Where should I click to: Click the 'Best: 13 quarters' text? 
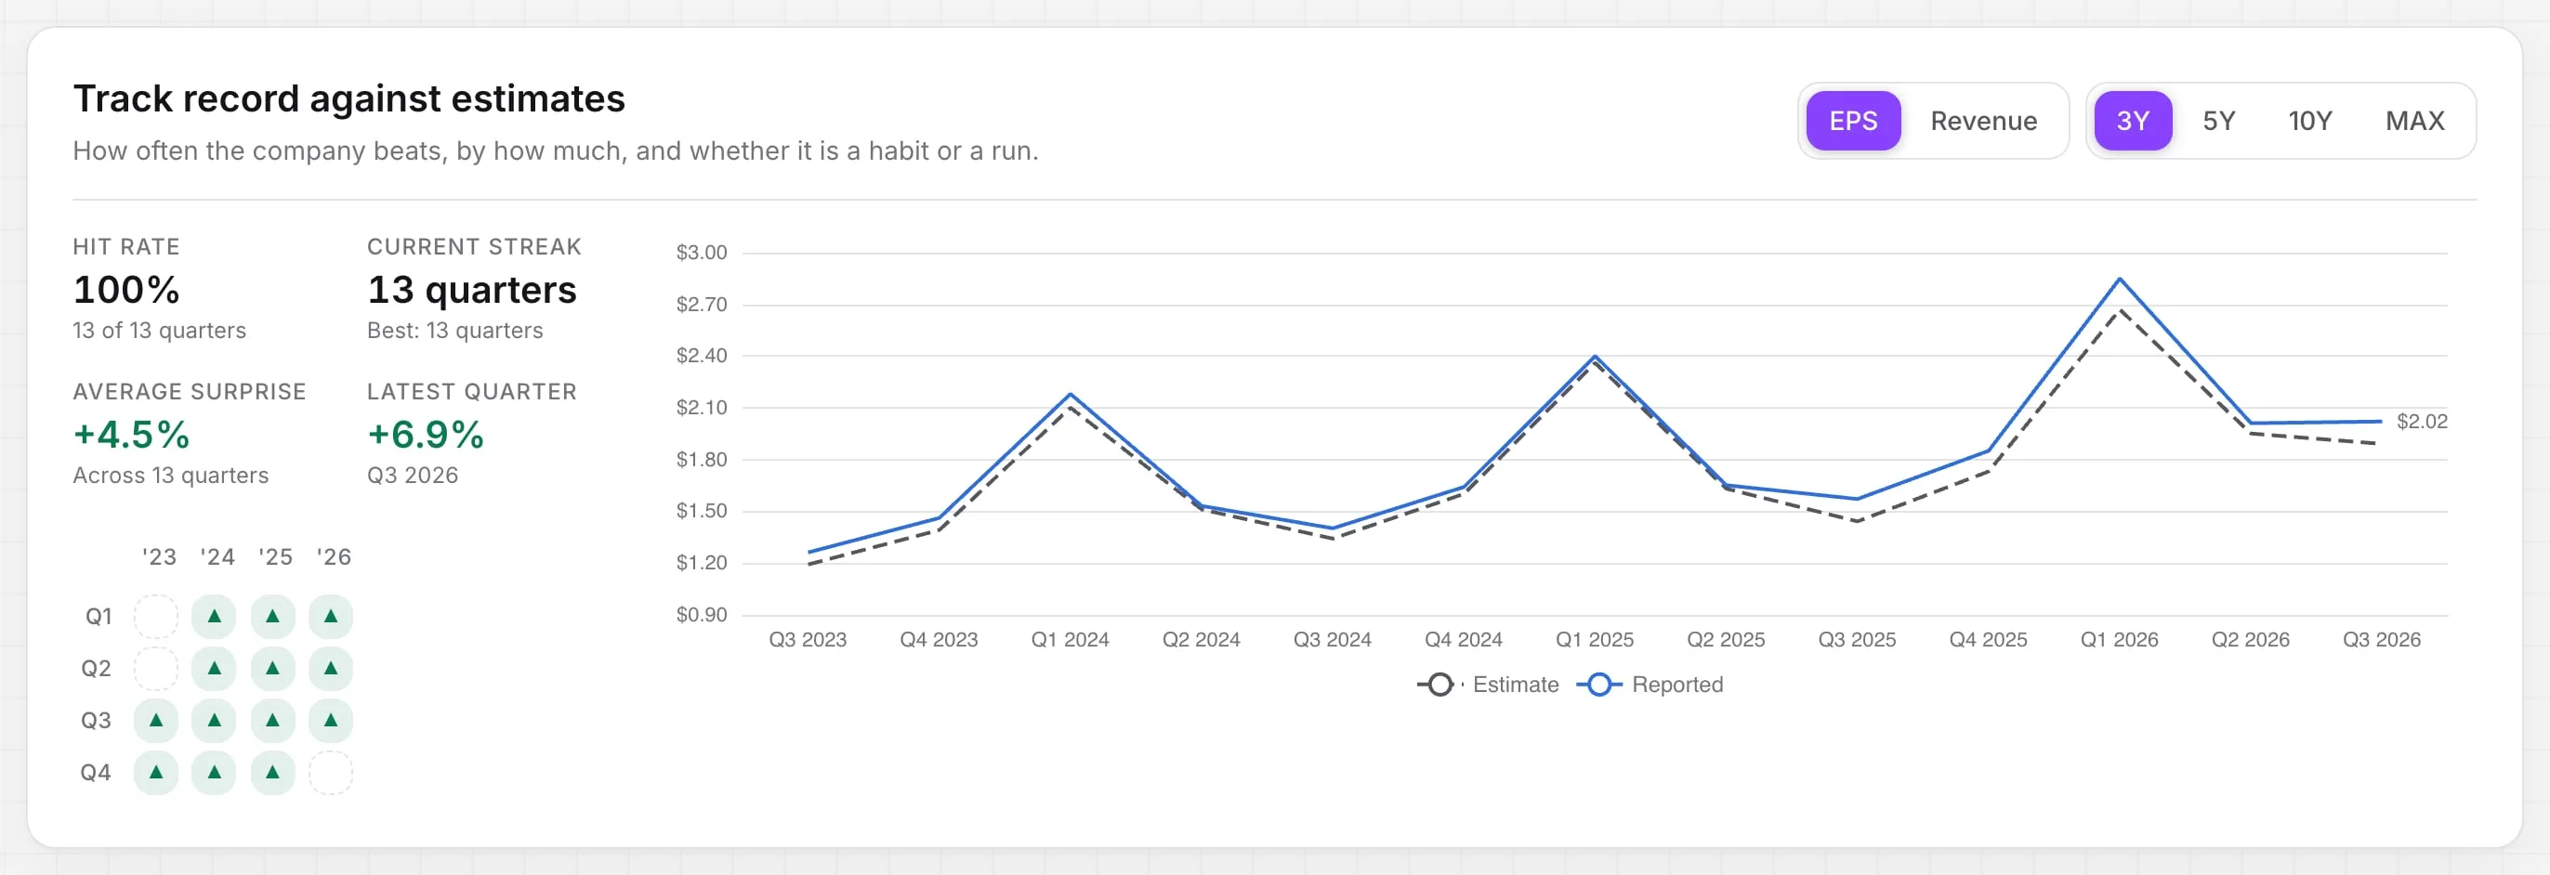(x=455, y=331)
